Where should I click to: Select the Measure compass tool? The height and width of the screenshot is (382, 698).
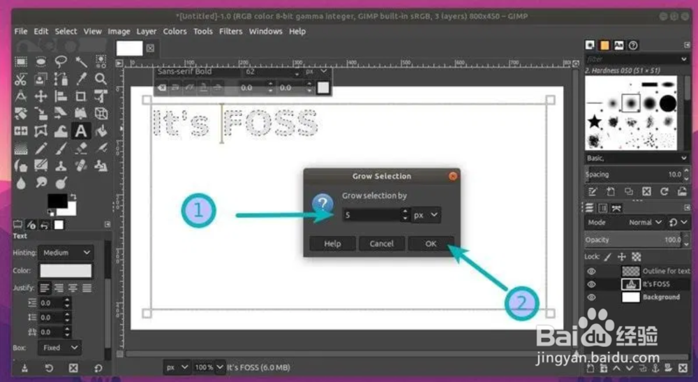21,96
